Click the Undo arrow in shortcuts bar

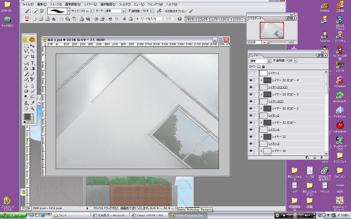[x=110, y=19]
